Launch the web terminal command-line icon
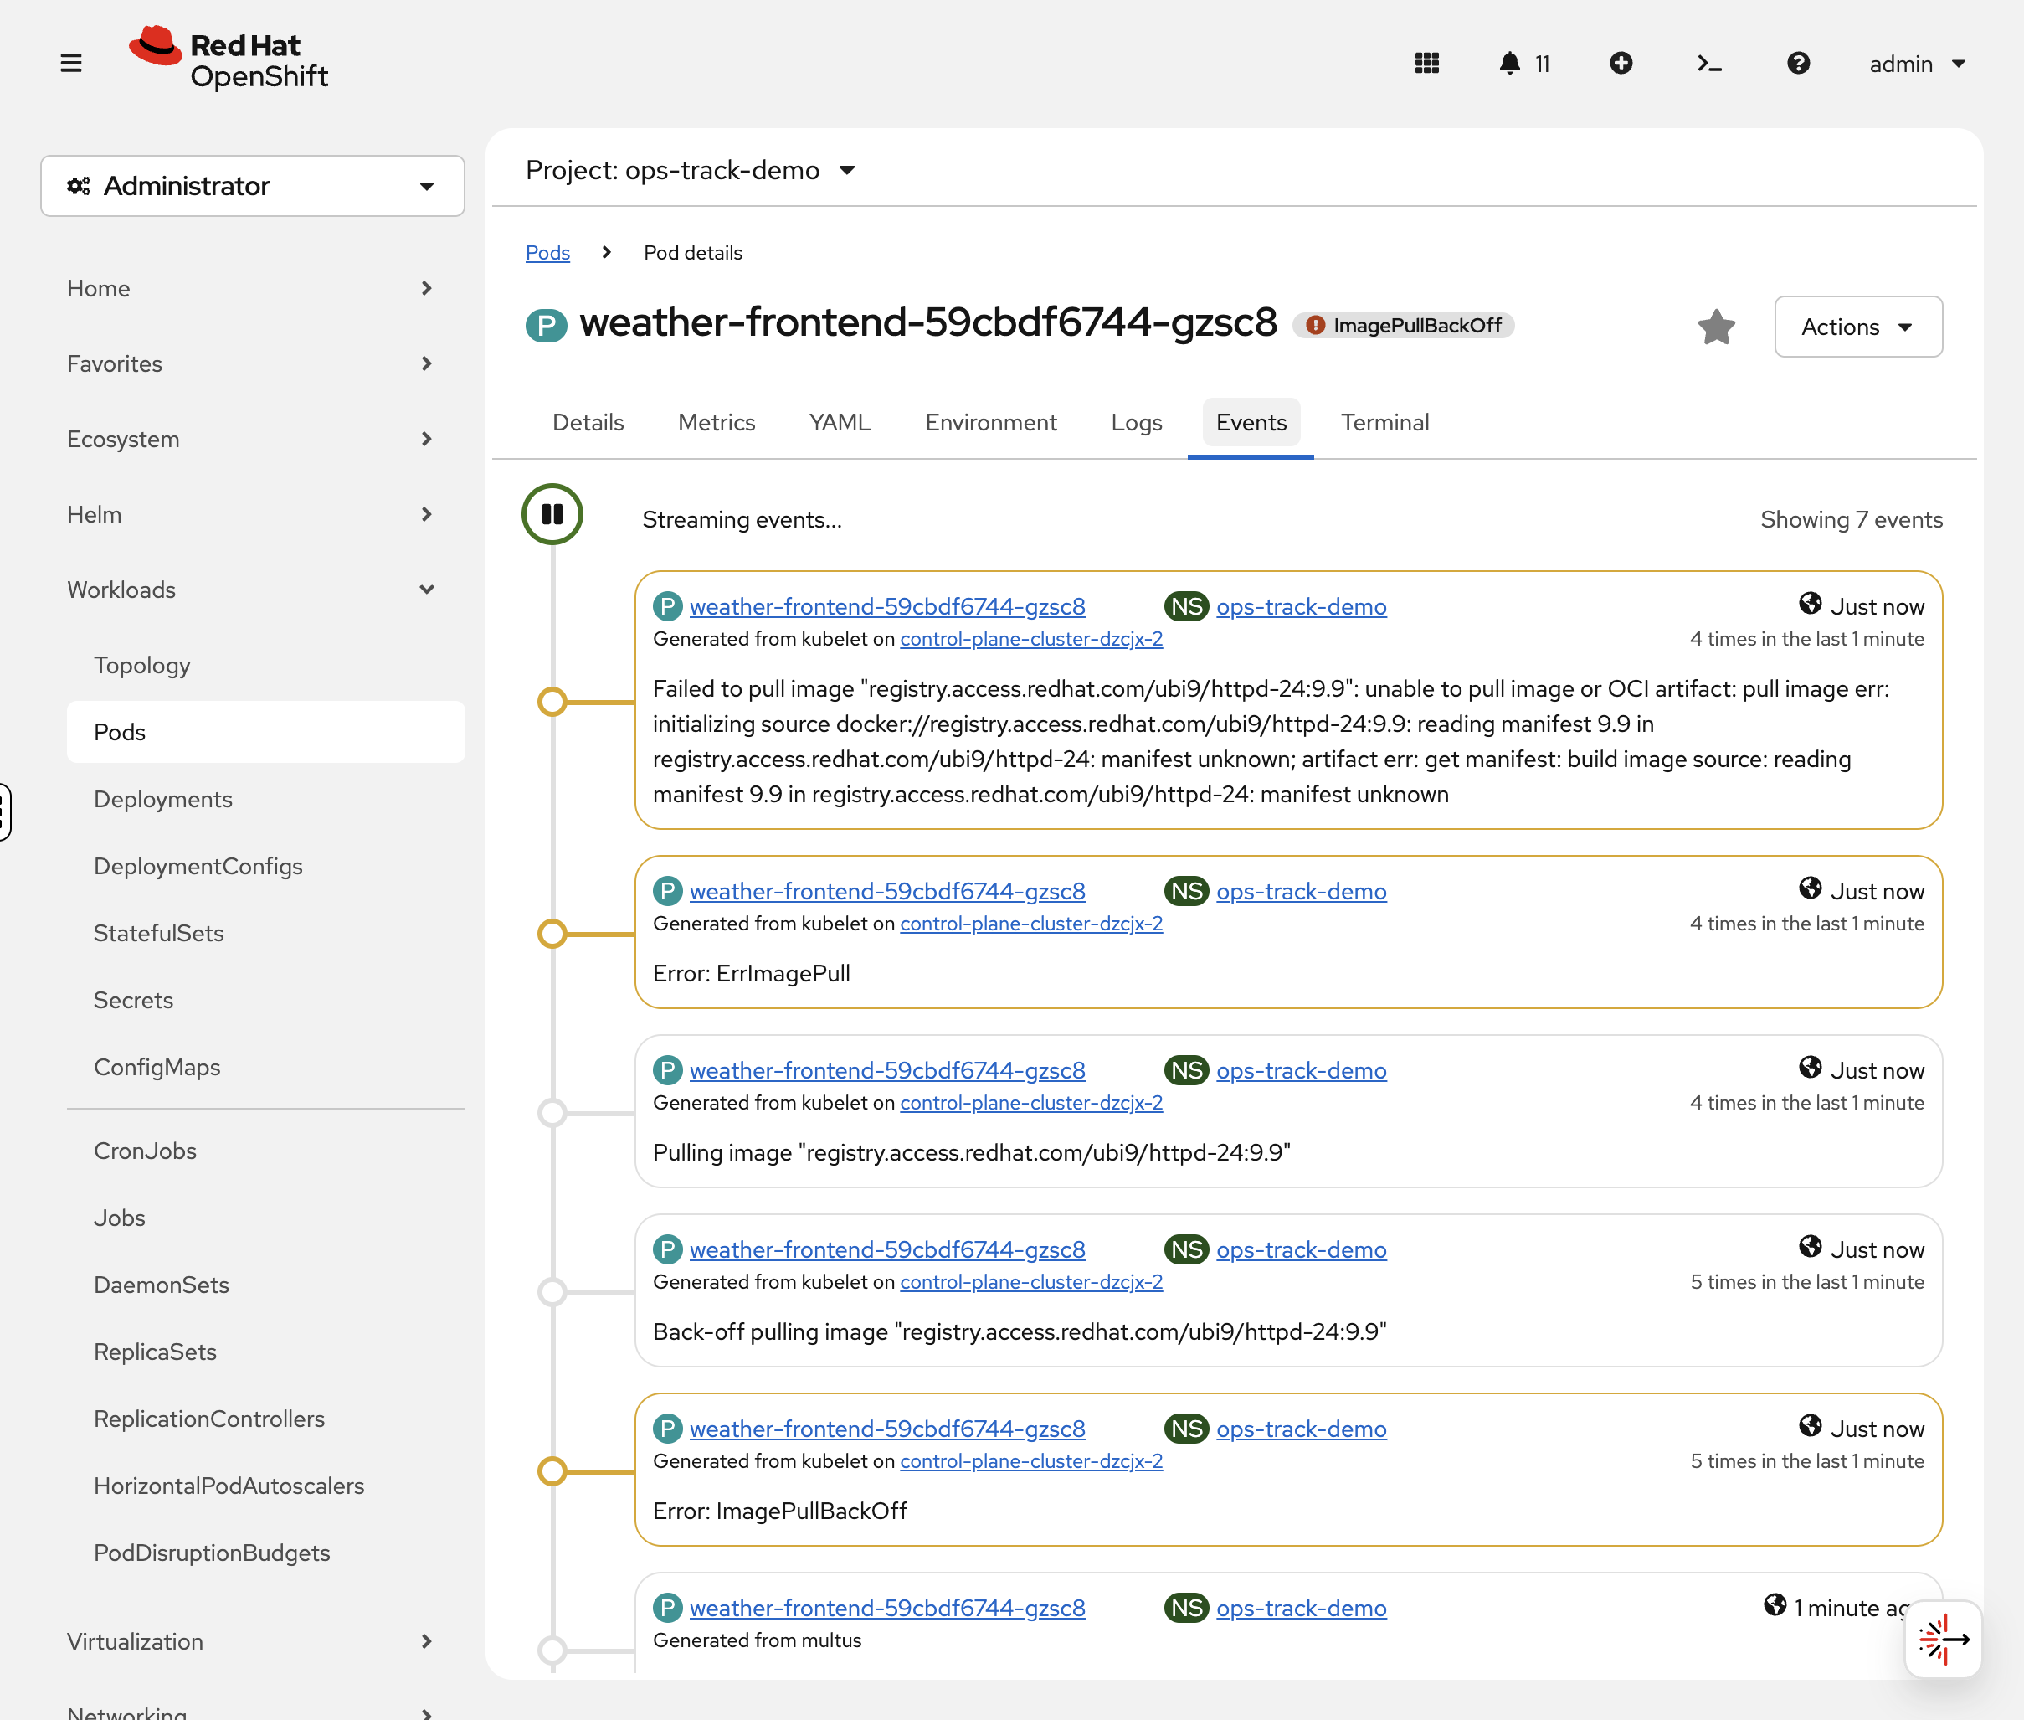Viewport: 2024px width, 1720px height. coord(1709,63)
